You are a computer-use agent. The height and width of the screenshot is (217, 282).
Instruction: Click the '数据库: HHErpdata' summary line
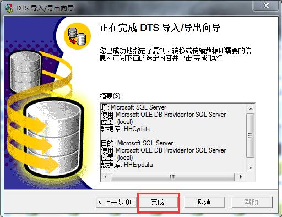[x=127, y=165]
